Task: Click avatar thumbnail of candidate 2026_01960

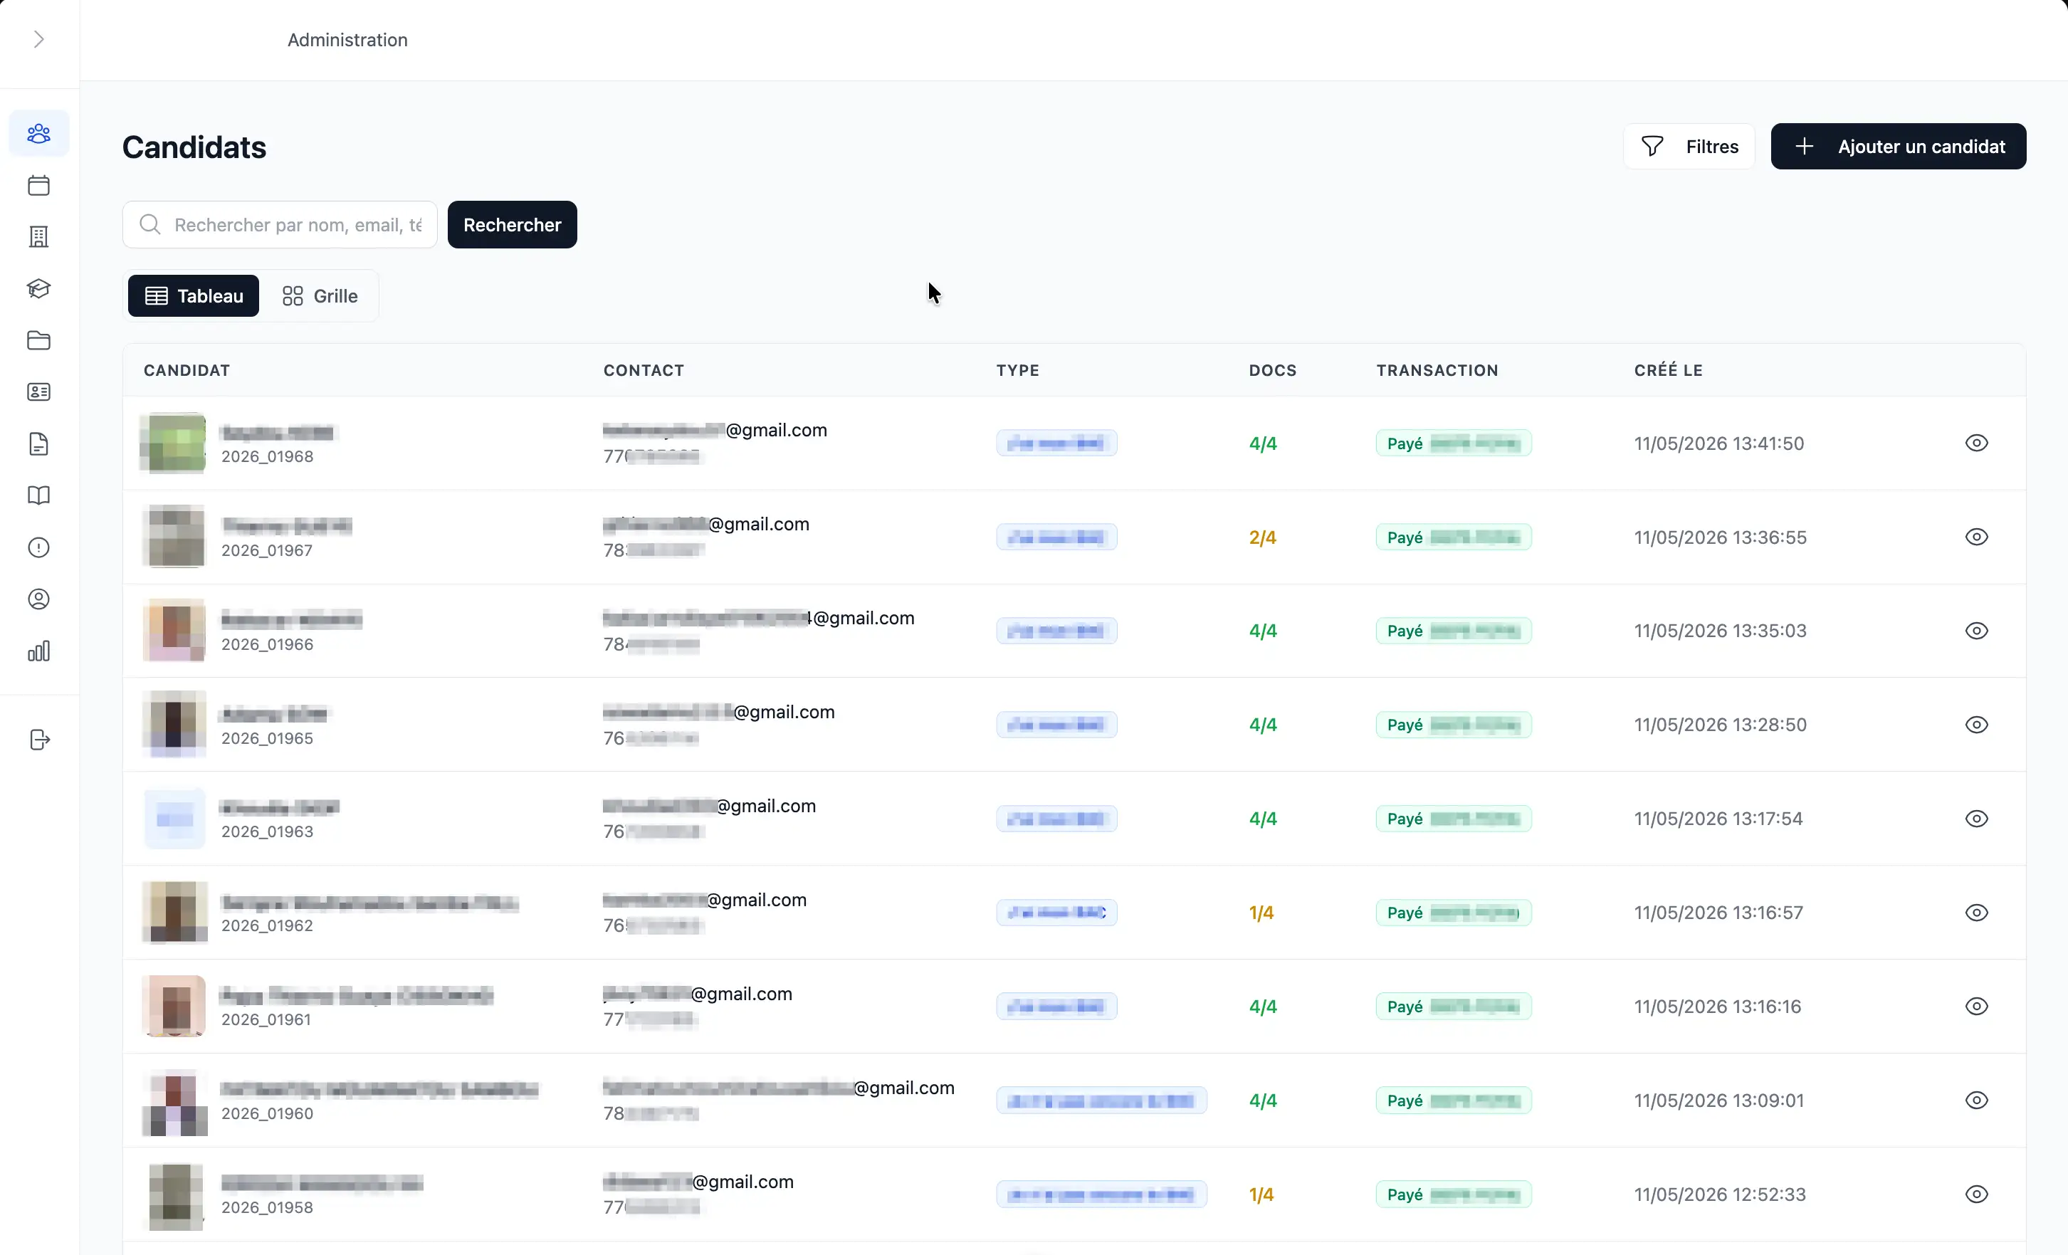Action: 174,1101
